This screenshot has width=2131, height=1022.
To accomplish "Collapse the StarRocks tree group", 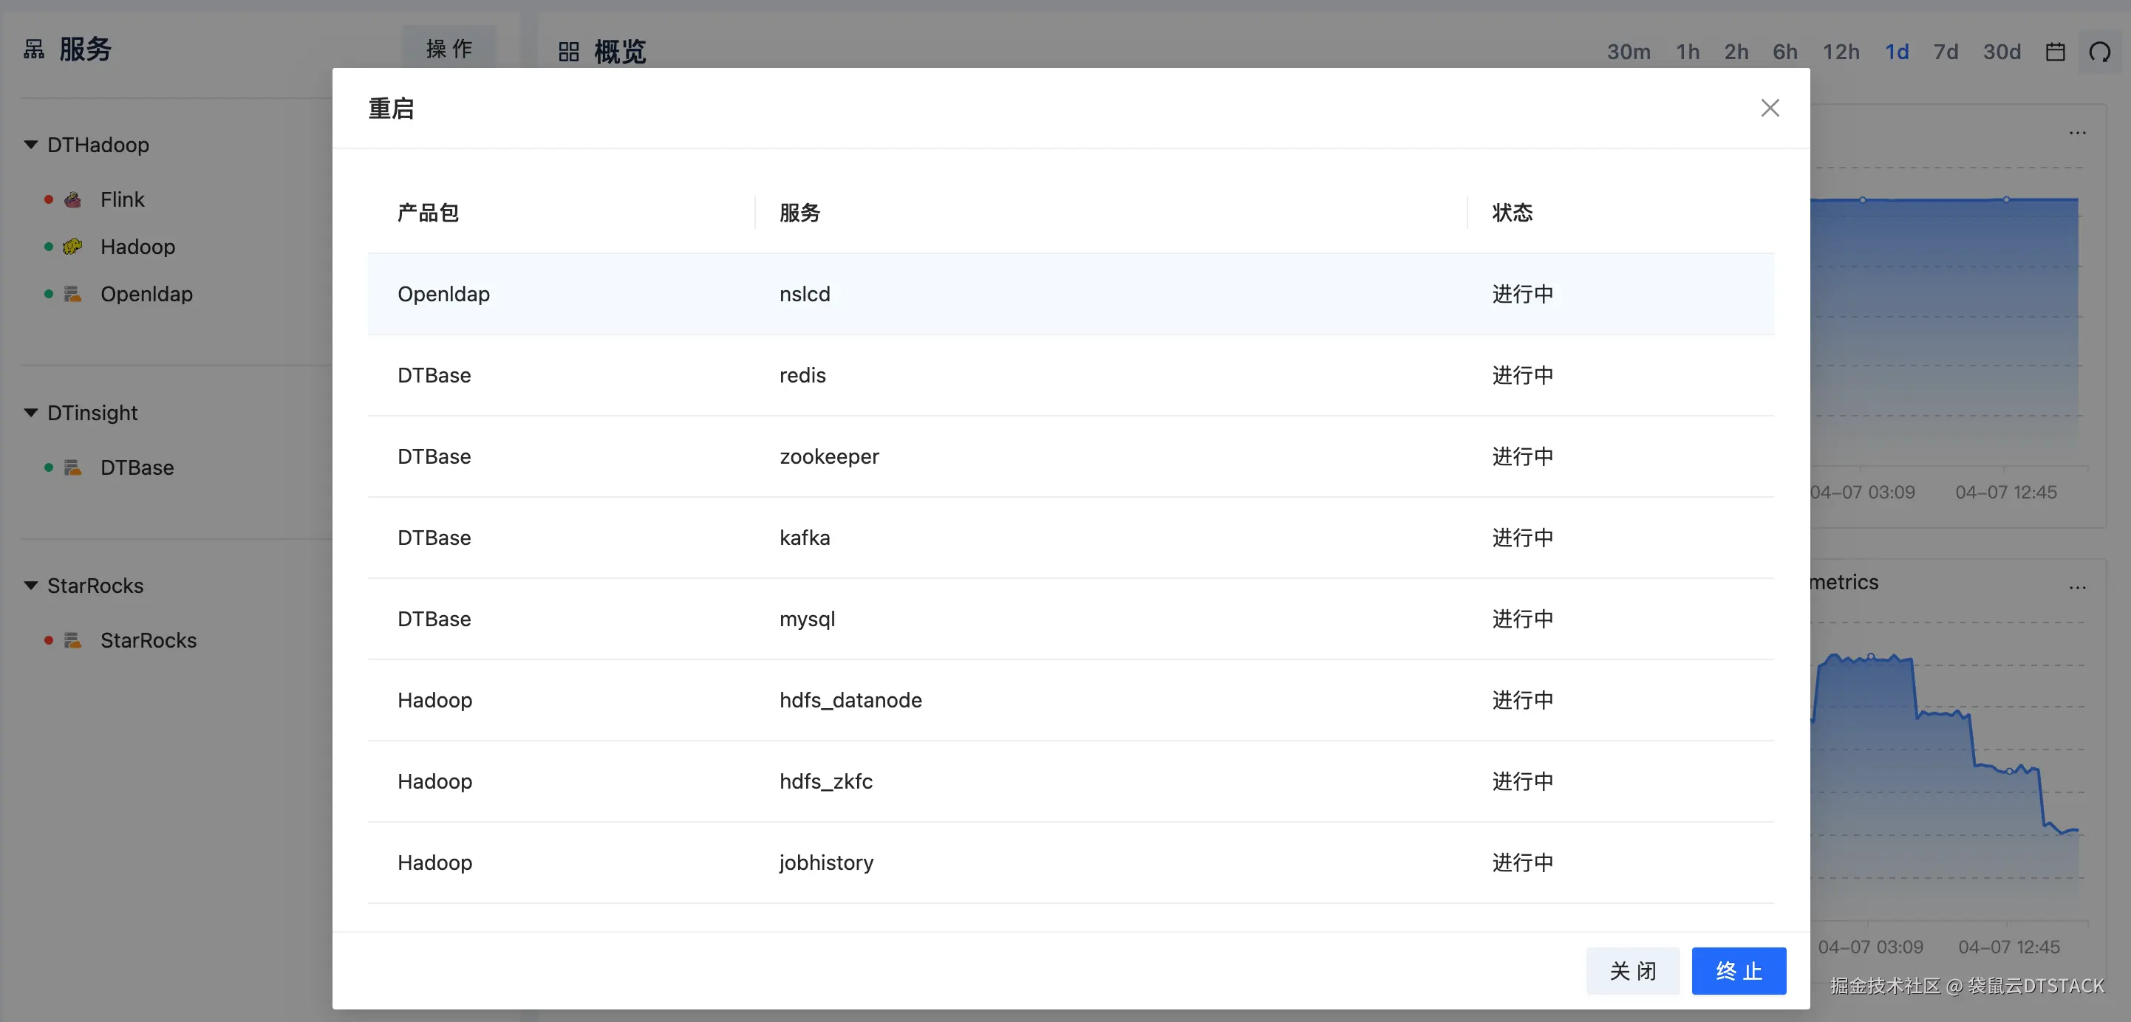I will pyautogui.click(x=30, y=586).
